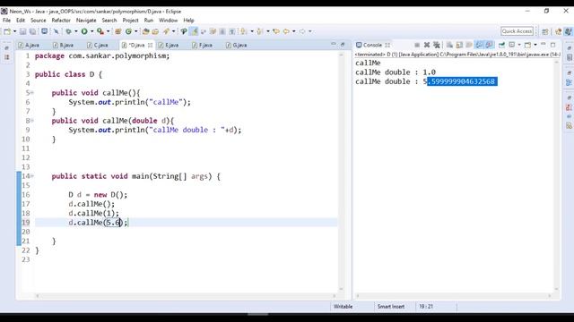Toggle Scroll Lock in the Console
This screenshot has height=322, width=574.
(459, 45)
